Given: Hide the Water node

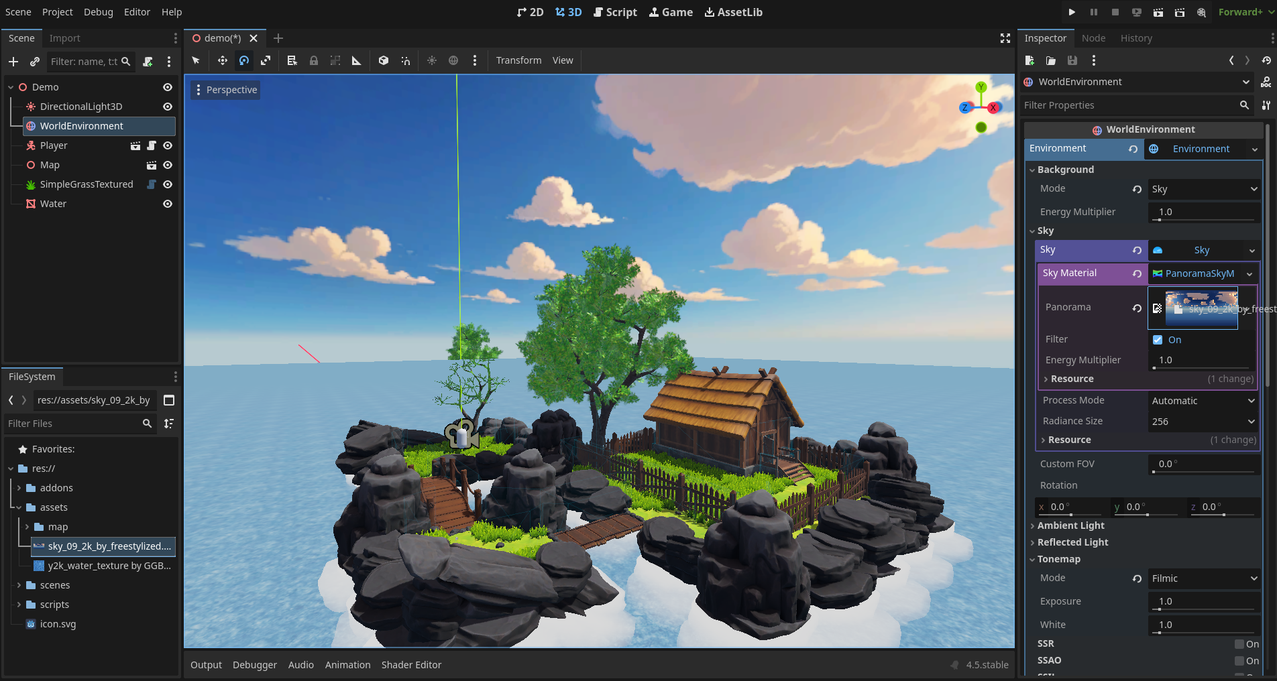Looking at the screenshot, I should (x=168, y=204).
